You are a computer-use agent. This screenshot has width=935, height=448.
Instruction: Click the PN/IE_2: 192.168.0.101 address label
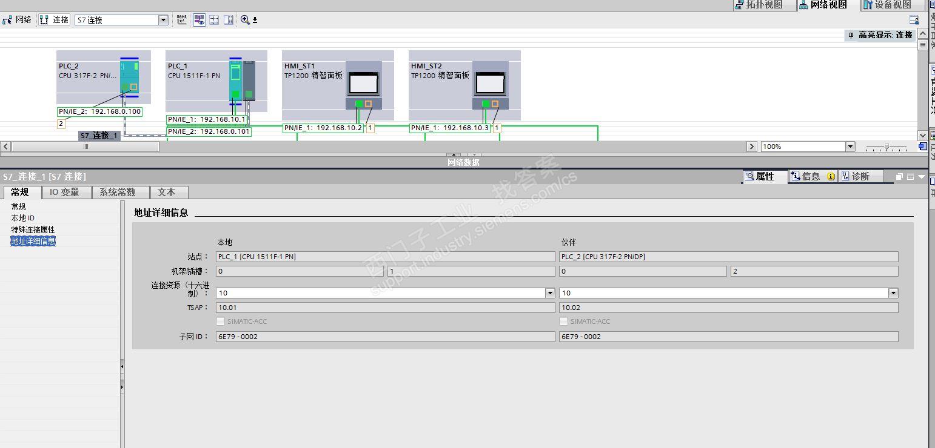pos(209,131)
